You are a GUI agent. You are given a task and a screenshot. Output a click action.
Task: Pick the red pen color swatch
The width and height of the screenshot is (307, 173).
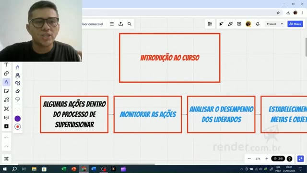tap(17, 127)
